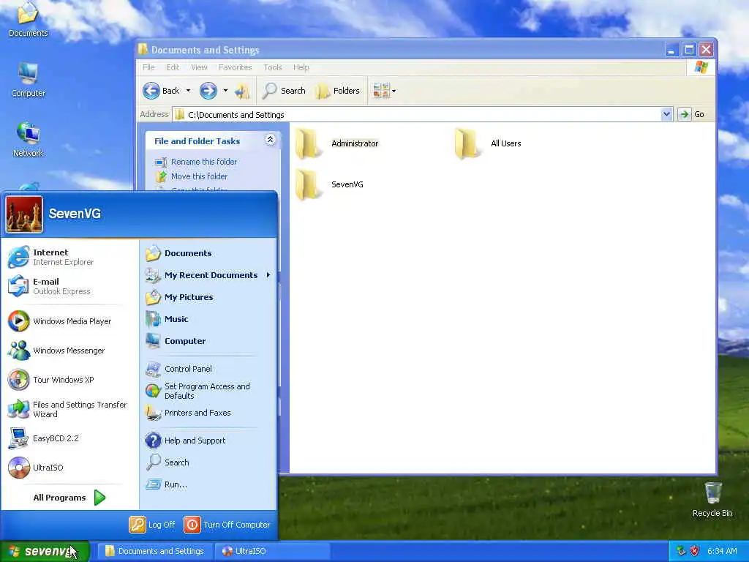Click the SevenVG user picture
The image size is (749, 562).
point(24,214)
